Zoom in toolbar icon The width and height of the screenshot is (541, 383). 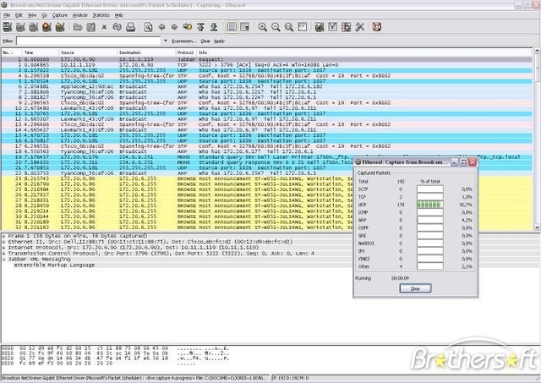263,27
